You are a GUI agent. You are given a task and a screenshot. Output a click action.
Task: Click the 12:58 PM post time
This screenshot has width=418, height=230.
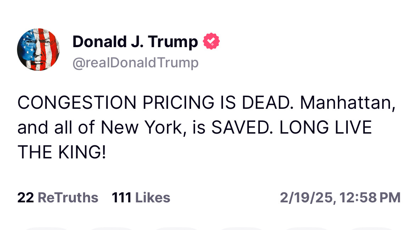click(370, 197)
